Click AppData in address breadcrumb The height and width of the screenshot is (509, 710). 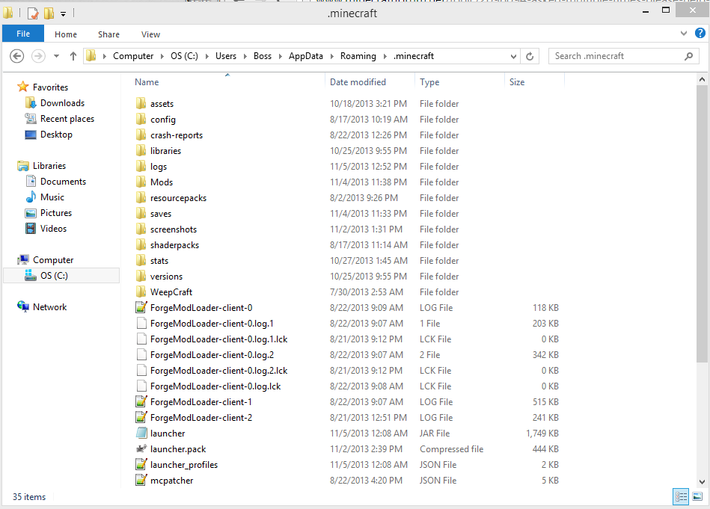(x=306, y=56)
